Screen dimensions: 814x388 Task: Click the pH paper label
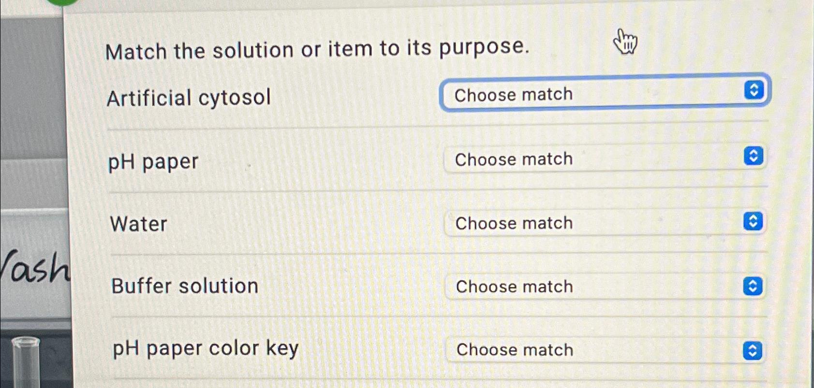[152, 161]
